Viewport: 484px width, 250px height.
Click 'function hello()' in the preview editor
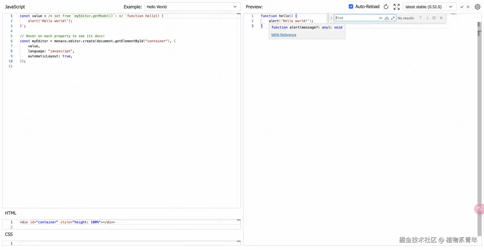pos(277,16)
